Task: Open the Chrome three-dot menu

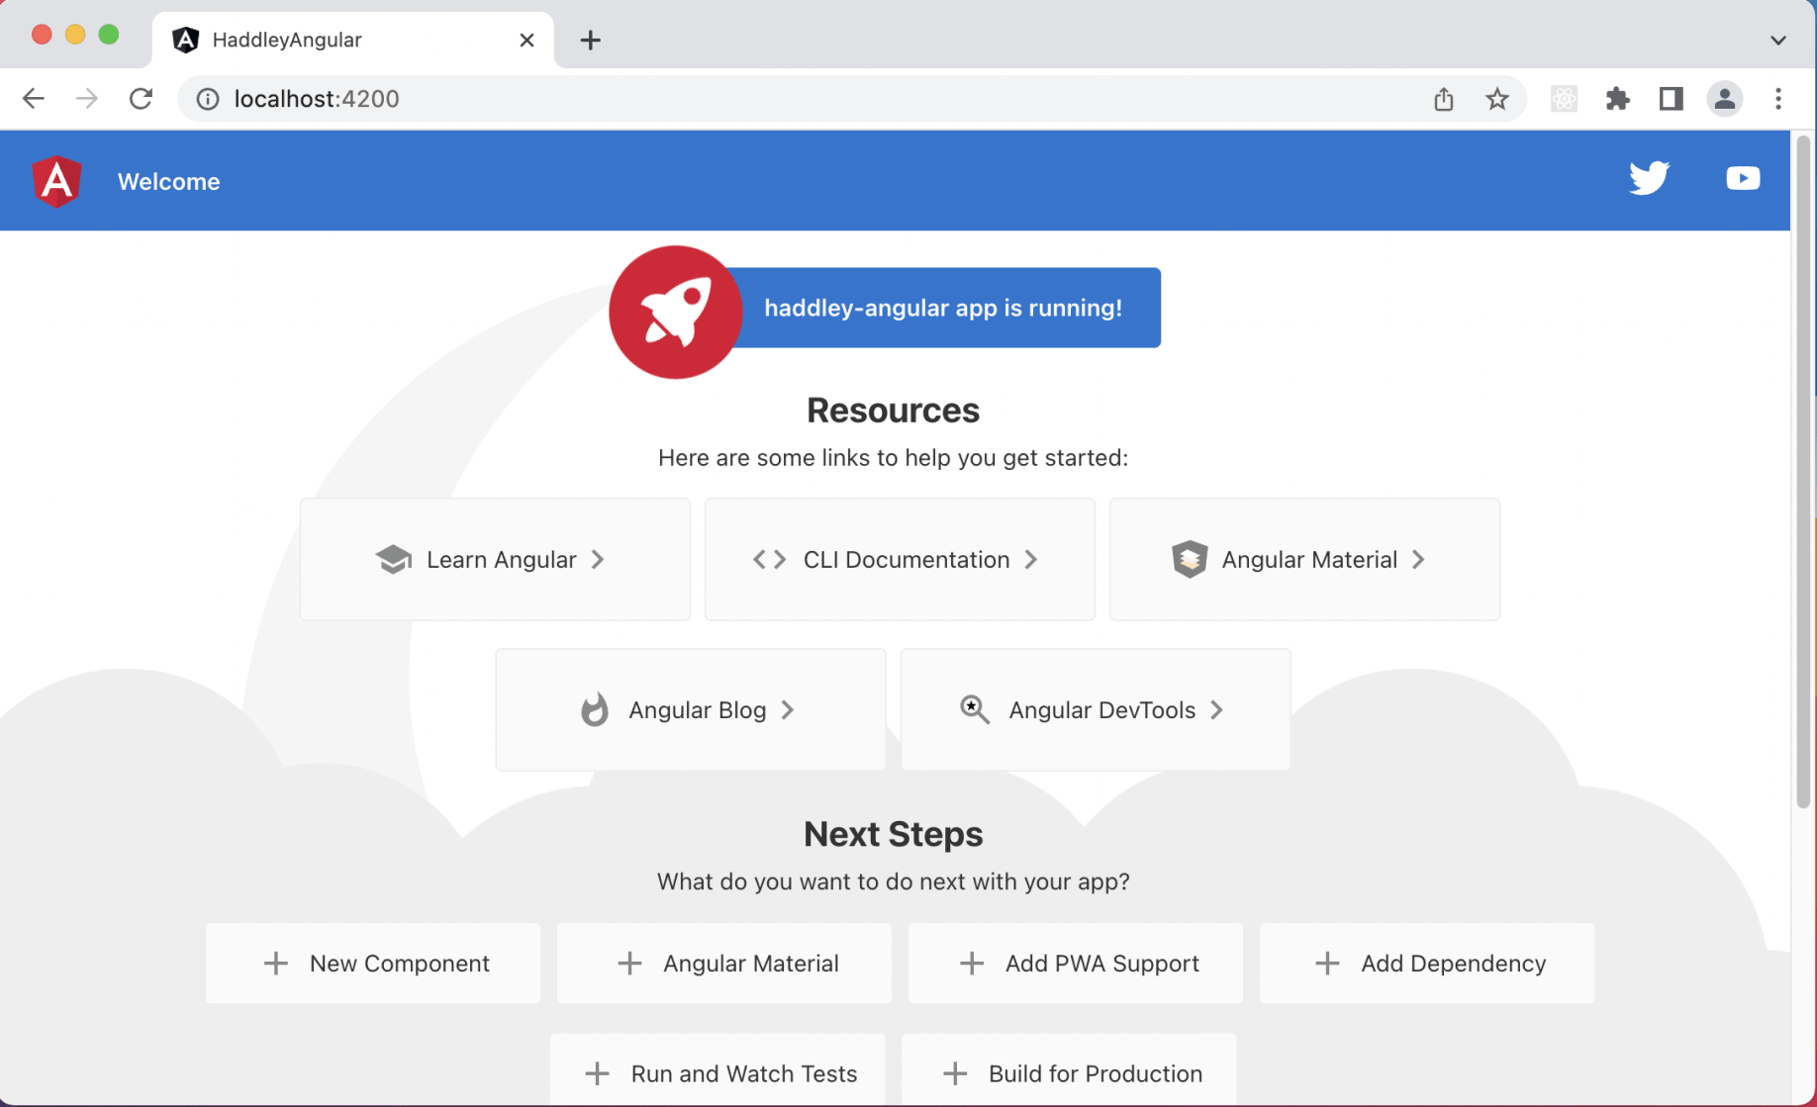Action: click(1777, 99)
